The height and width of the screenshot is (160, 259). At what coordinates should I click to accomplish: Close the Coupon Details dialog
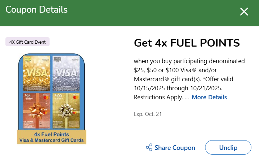coord(244,12)
